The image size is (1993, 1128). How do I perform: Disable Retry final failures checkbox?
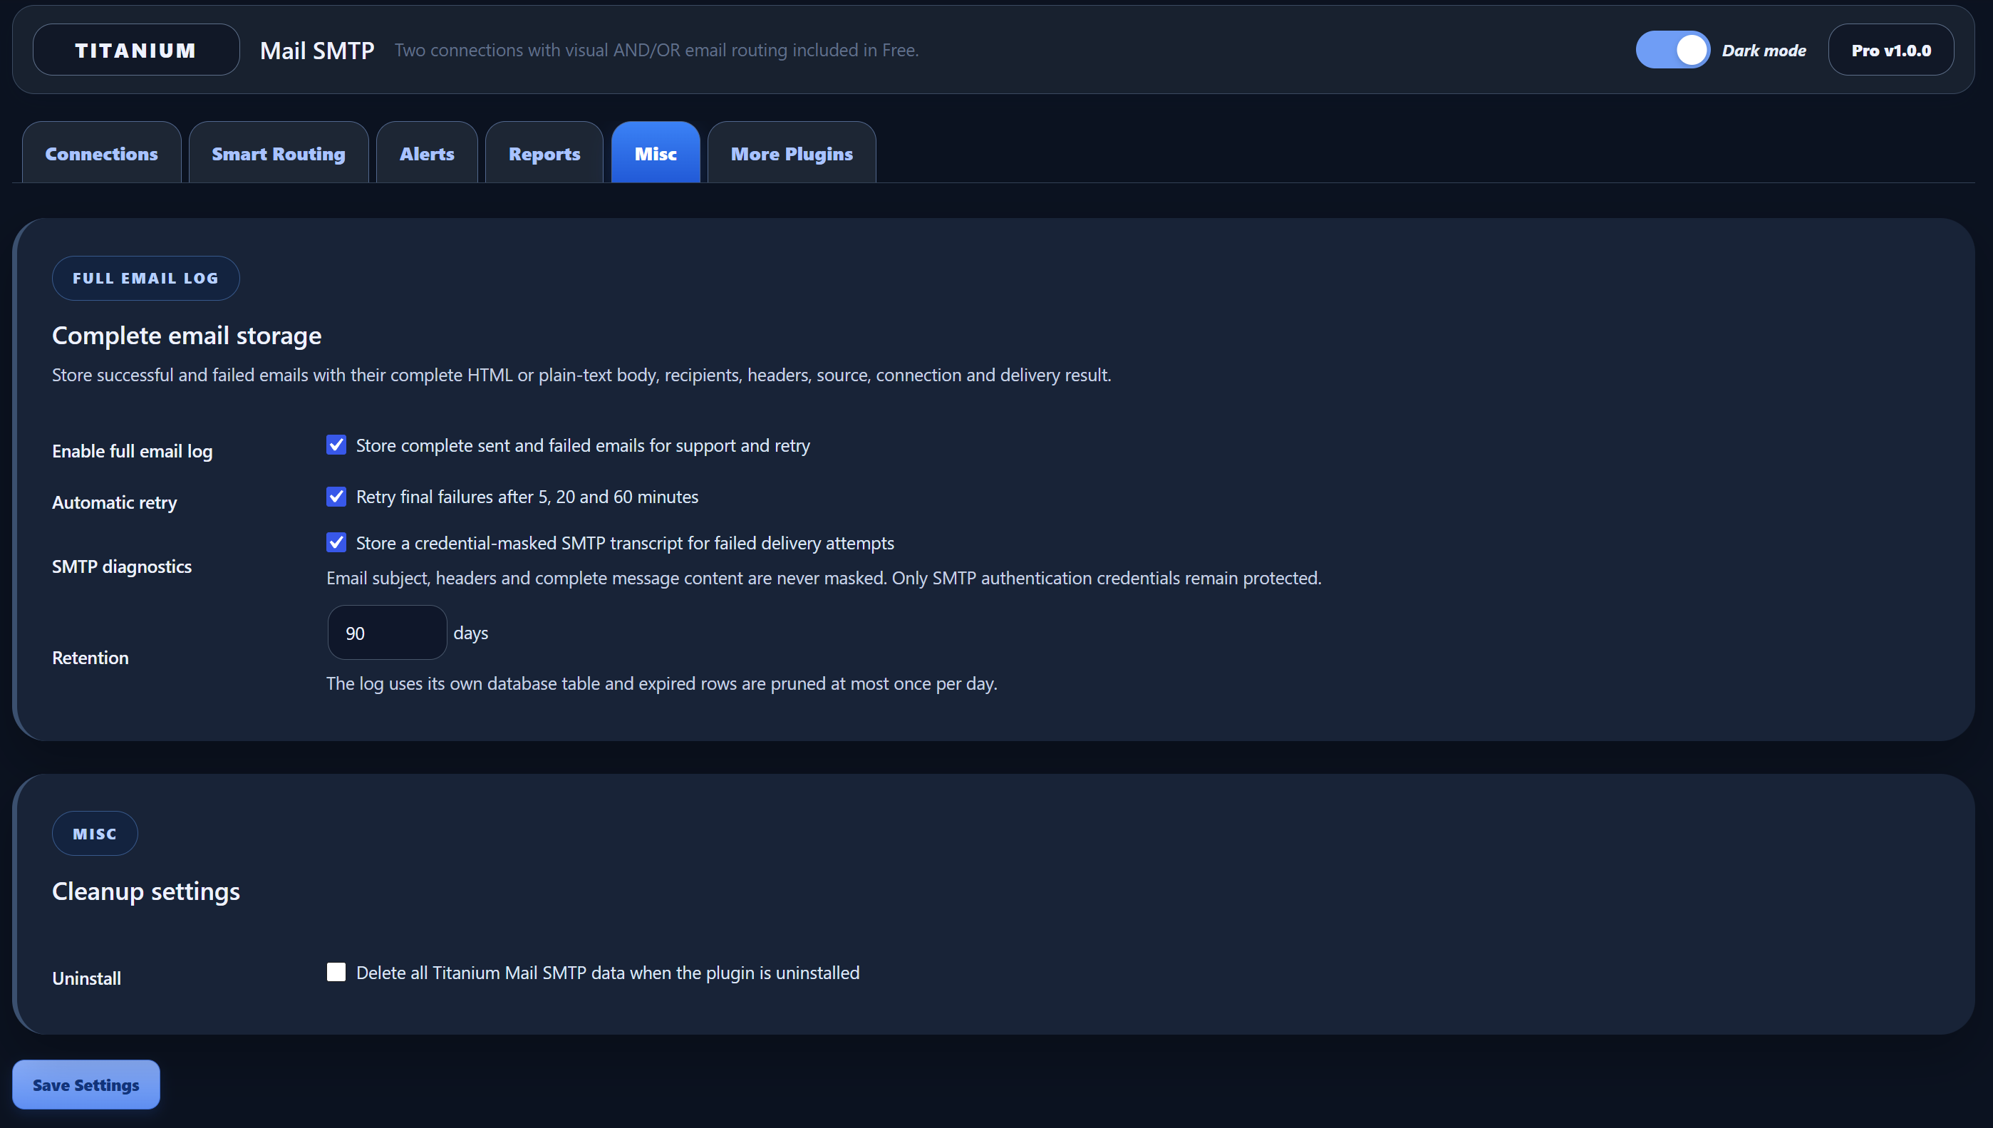(336, 496)
